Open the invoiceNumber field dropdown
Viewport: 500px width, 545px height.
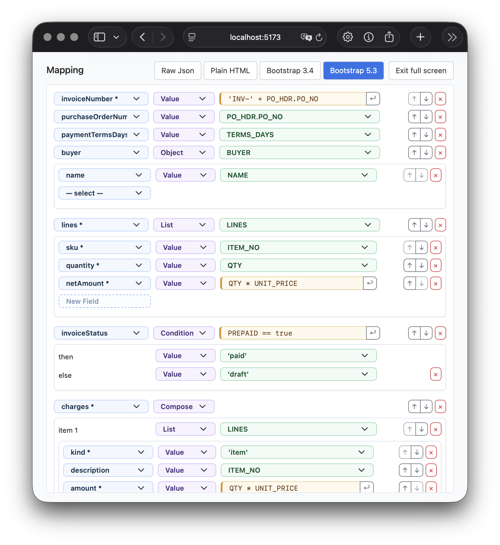pyautogui.click(x=101, y=99)
